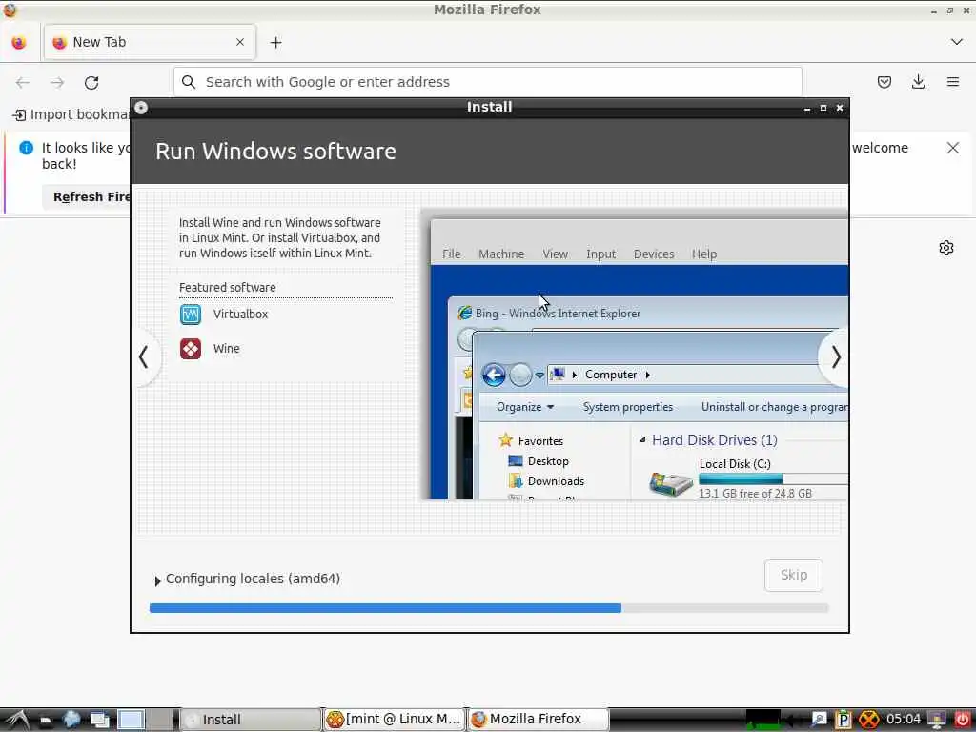
Task: Expand the Configuring locales details triangle
Action: tap(157, 580)
